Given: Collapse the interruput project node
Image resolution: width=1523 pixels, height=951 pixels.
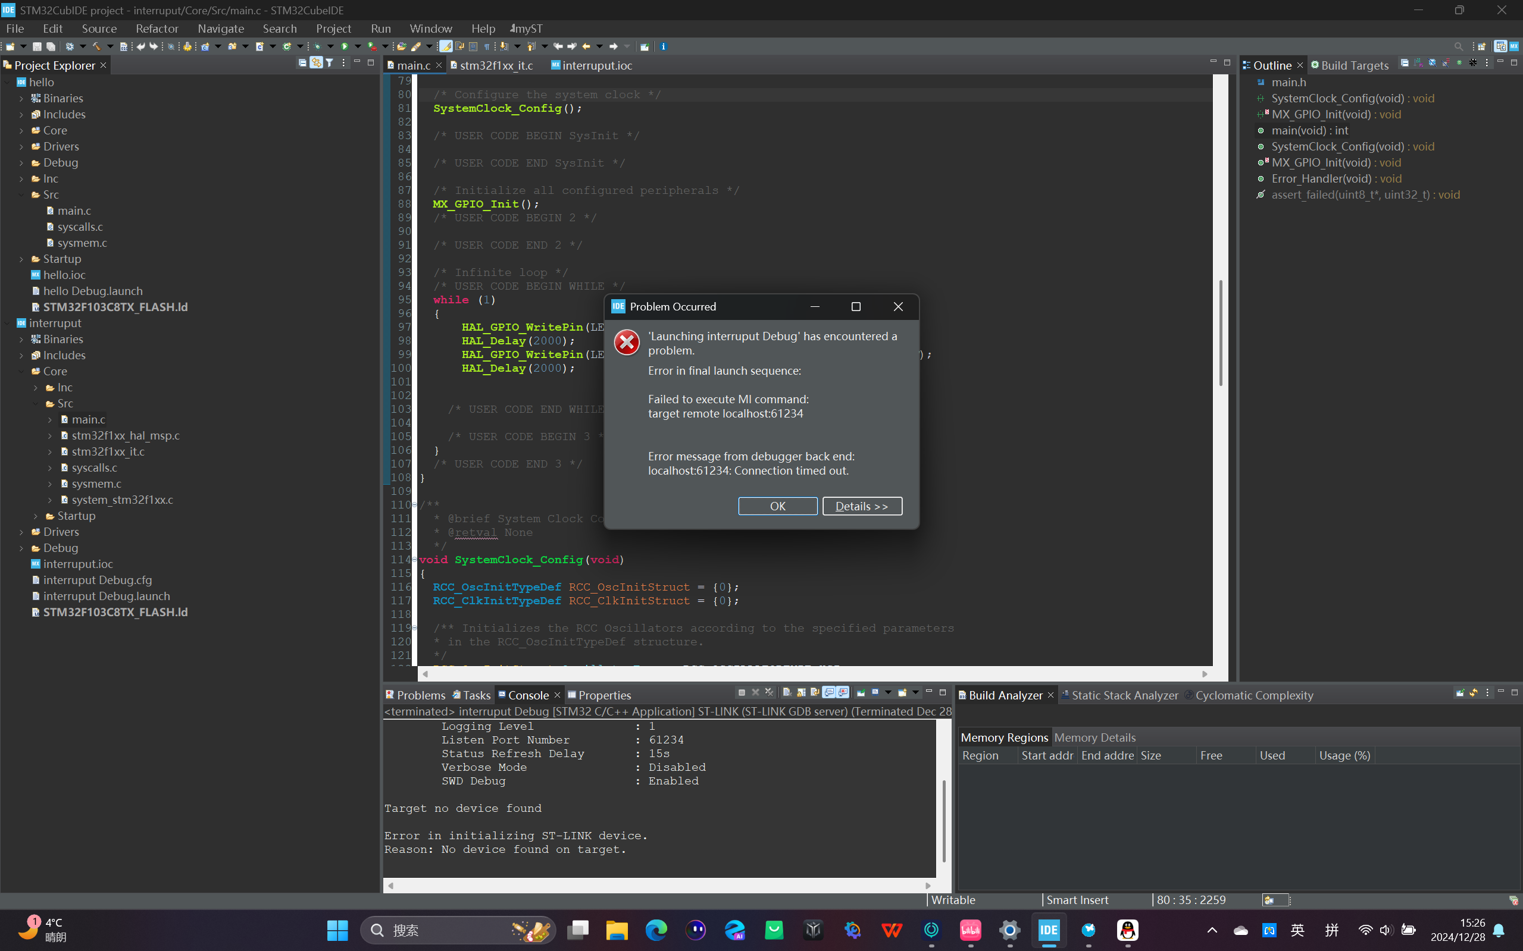Looking at the screenshot, I should tap(7, 324).
